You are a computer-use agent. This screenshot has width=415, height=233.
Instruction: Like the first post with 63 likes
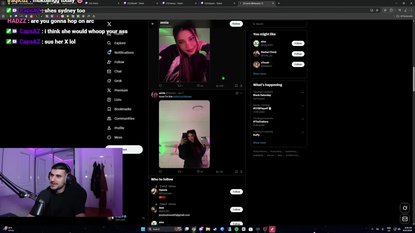point(200,86)
